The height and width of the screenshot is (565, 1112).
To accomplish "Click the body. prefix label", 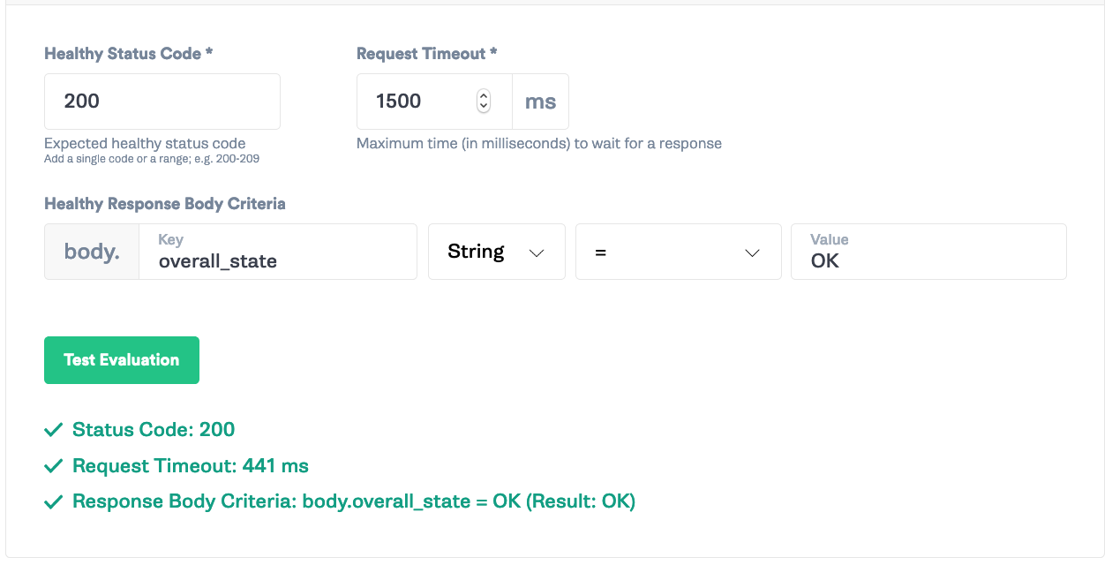I will (92, 252).
